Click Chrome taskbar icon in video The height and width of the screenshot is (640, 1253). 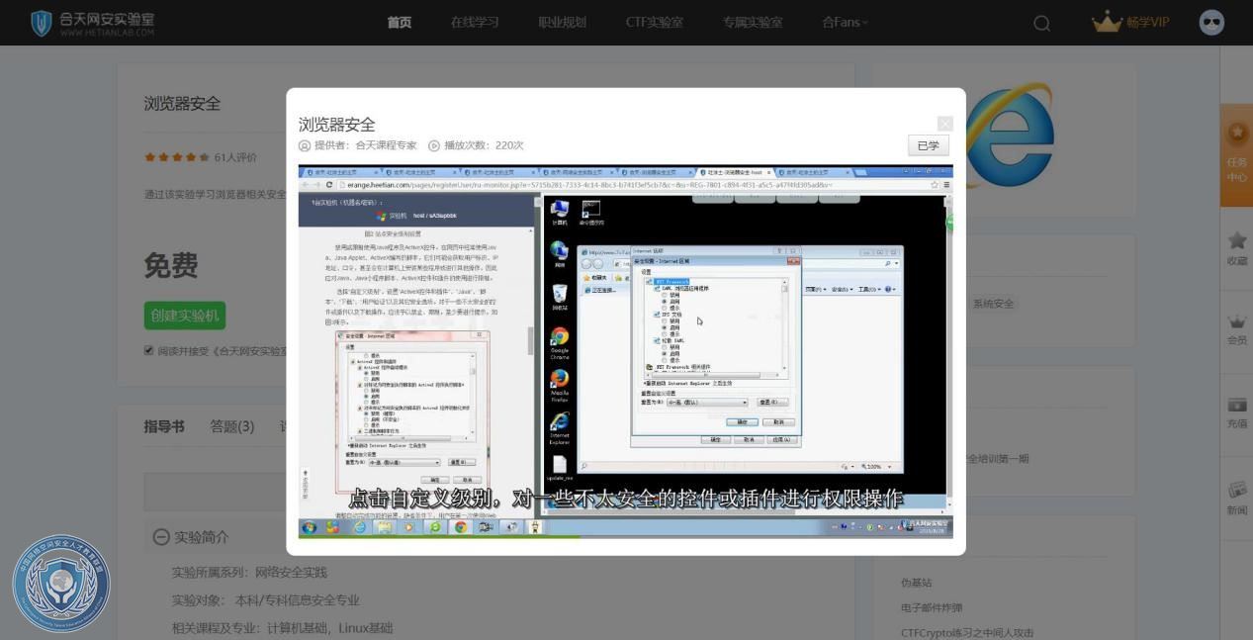460,527
